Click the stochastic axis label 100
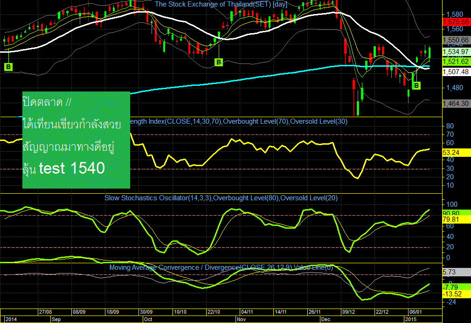This screenshot has width=471, height=323. tap(452, 204)
